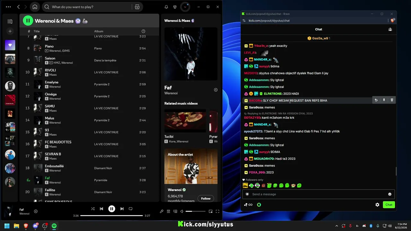
Task: Sort tracks by the Album column
Action: 99,31
